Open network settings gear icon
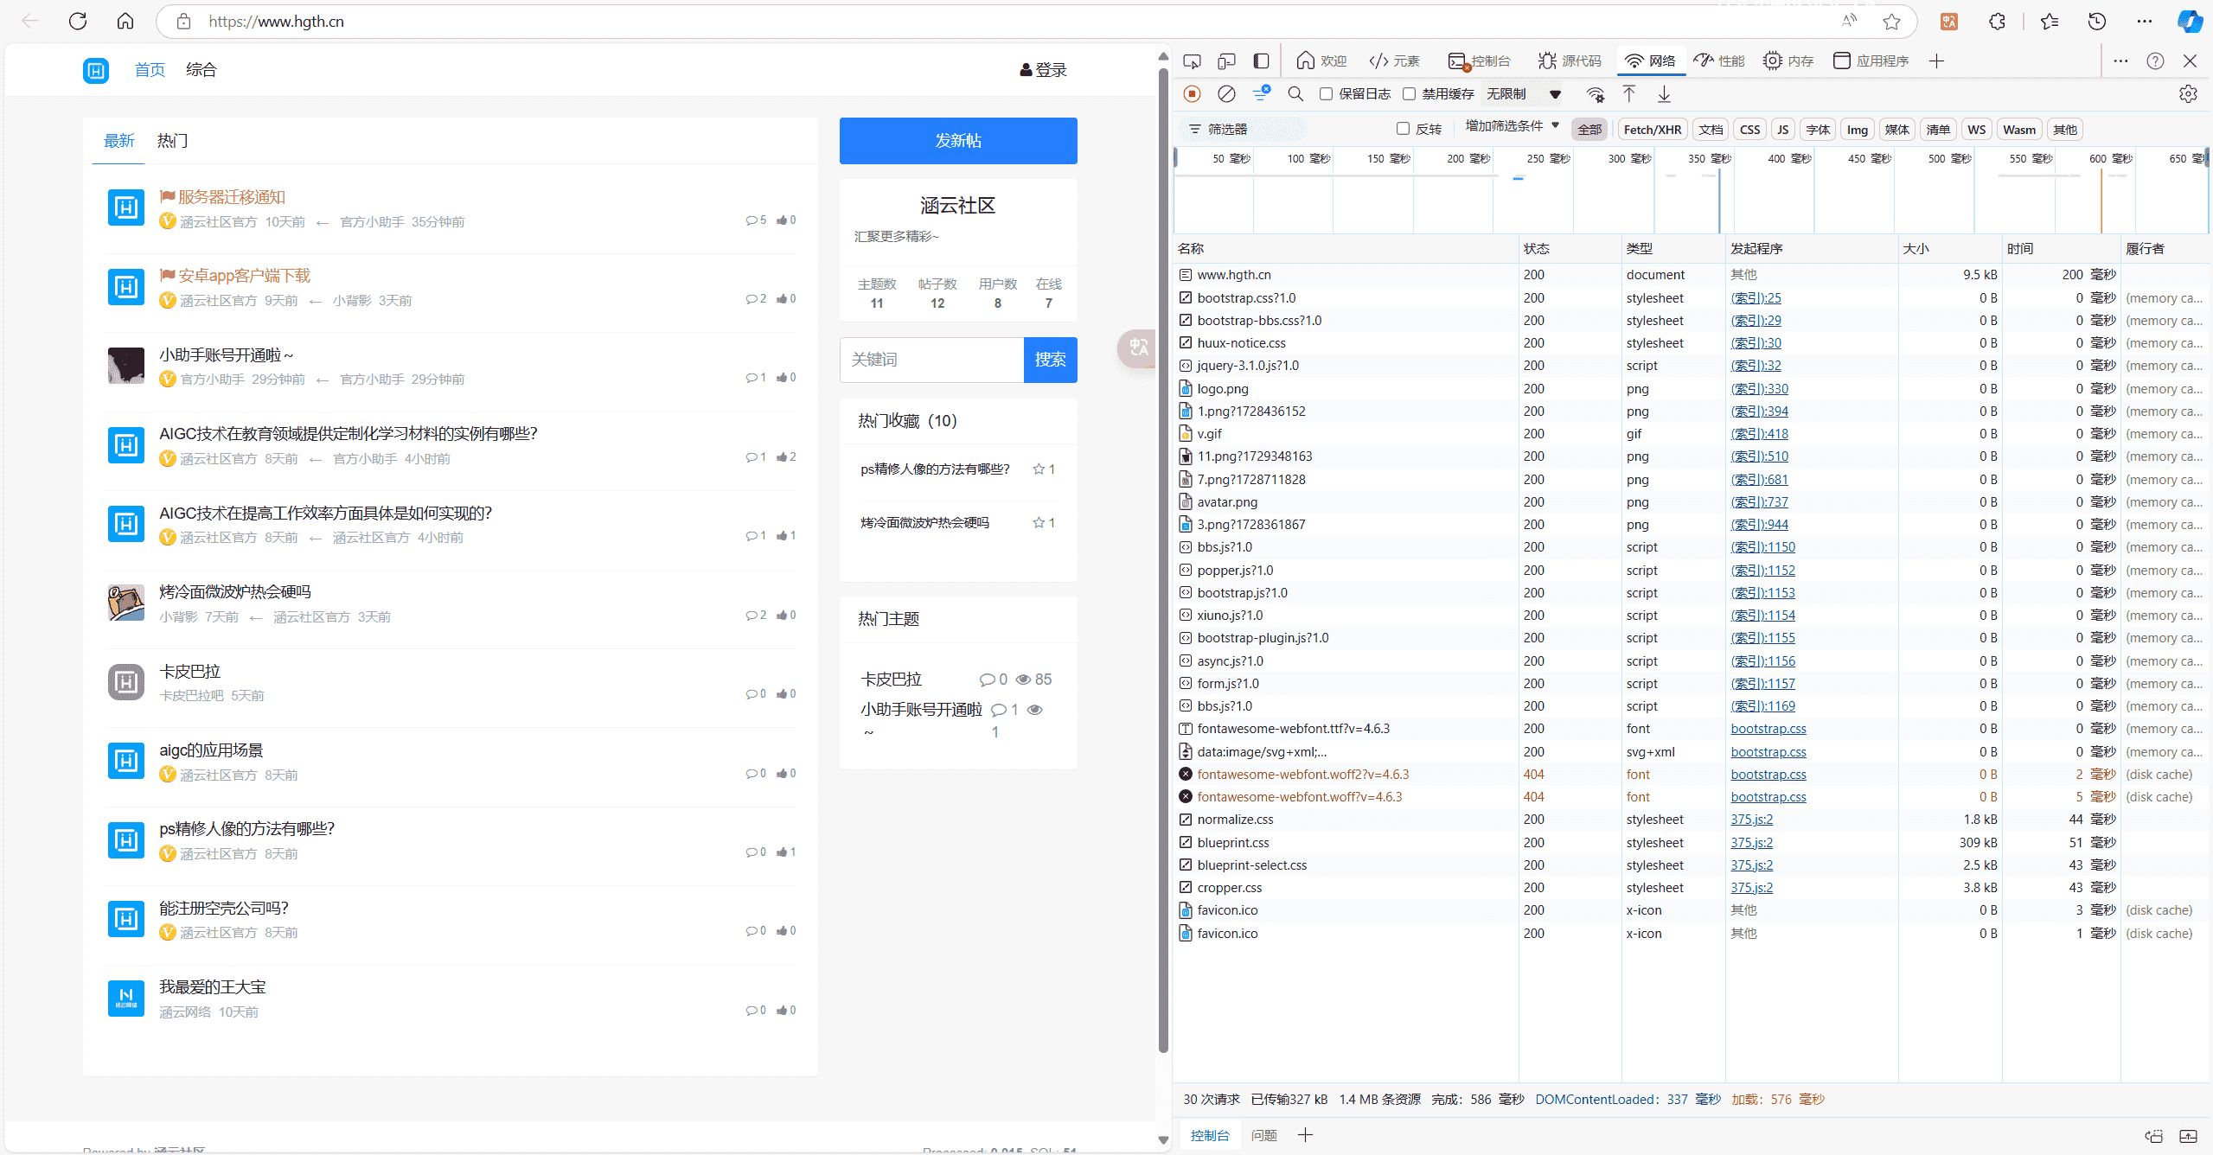The width and height of the screenshot is (2213, 1155). [2188, 93]
